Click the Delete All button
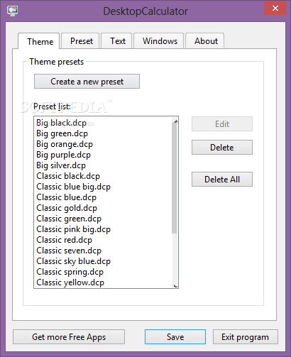 [x=222, y=179]
